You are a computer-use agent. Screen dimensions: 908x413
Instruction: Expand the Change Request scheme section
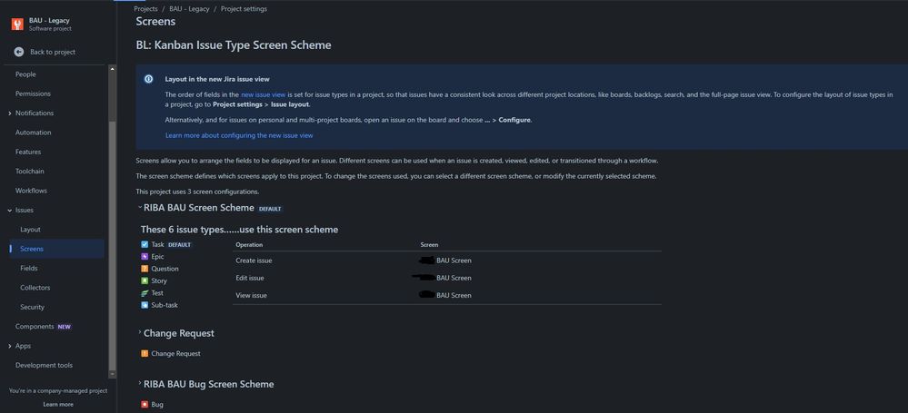140,332
